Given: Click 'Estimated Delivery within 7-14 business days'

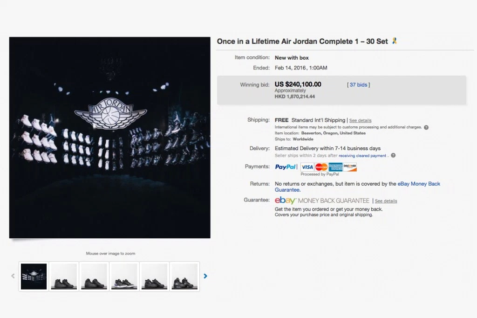Looking at the screenshot, I should pyautogui.click(x=327, y=148).
